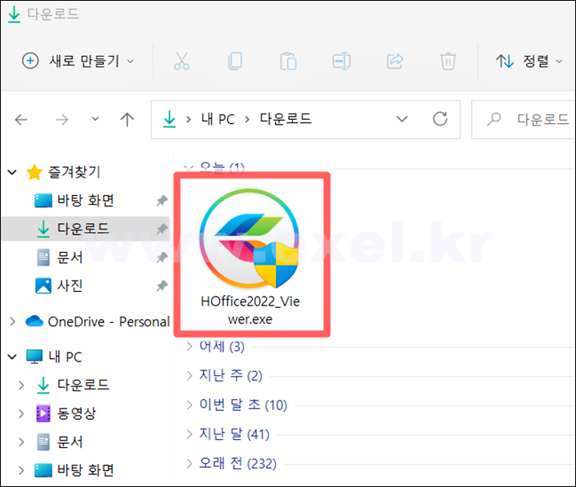Open the 새로 만들기 menu
The width and height of the screenshot is (576, 487).
click(x=78, y=61)
